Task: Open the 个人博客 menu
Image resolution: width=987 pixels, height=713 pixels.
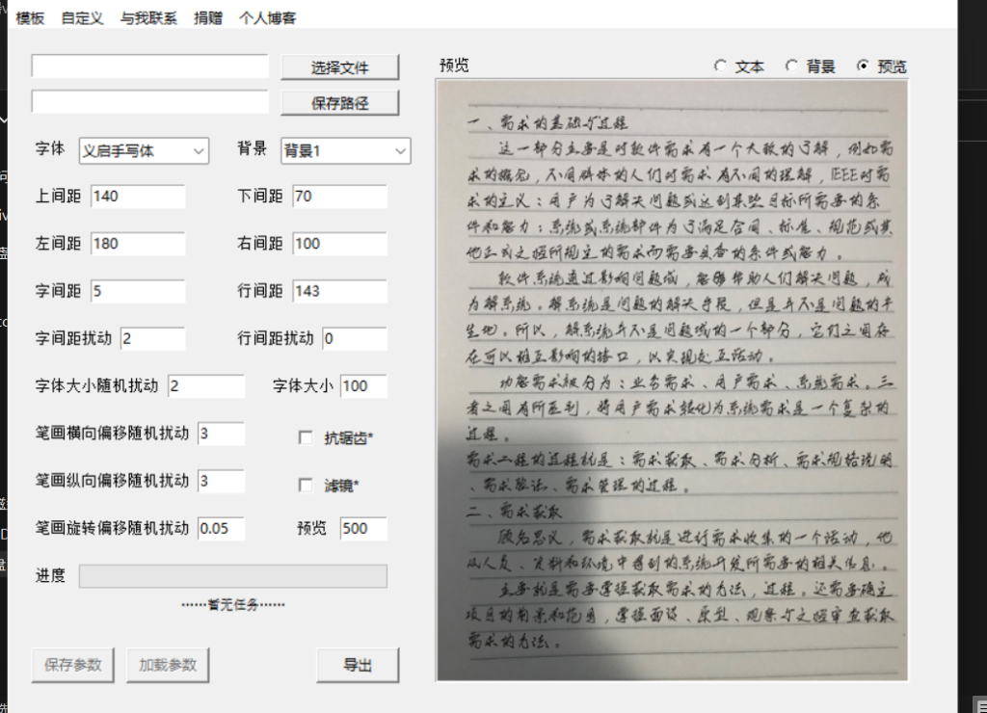Action: pos(268,18)
